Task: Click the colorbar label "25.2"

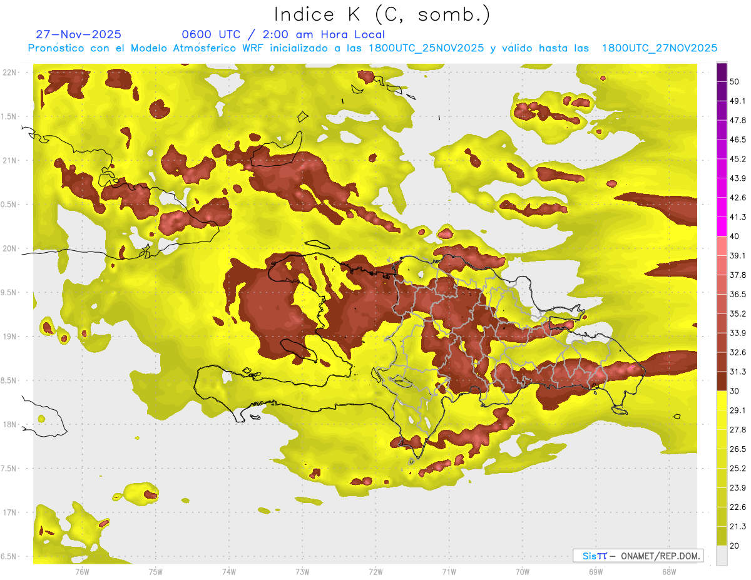Action: 738,469
